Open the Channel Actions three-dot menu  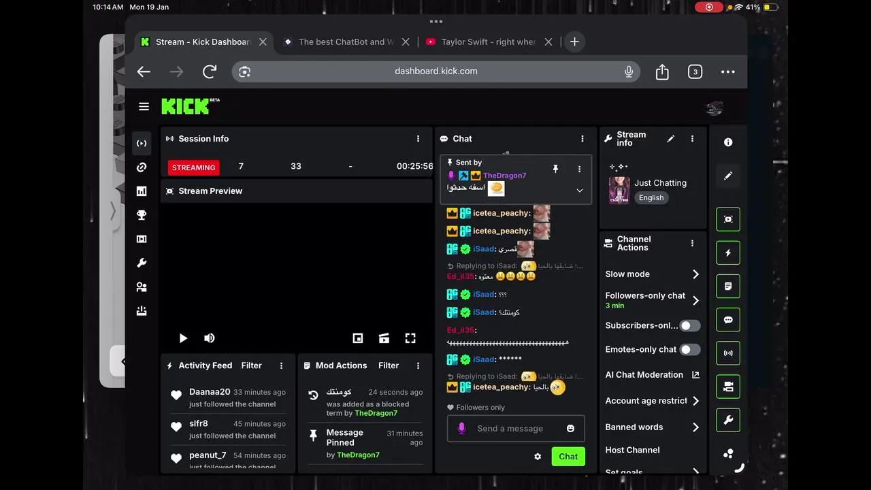coord(692,243)
